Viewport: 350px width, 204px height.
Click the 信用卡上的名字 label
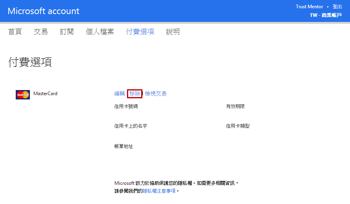[131, 126]
